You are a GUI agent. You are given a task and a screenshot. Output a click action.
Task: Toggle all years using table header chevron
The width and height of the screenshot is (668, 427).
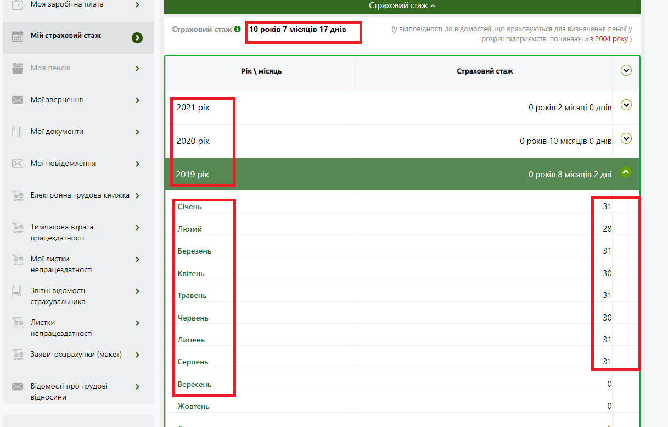coord(626,70)
